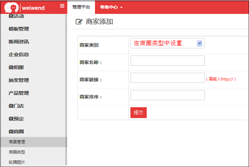Viewport: 249px width, 167px height.
Task: Click the 商家链接 input field
Action: (168, 78)
